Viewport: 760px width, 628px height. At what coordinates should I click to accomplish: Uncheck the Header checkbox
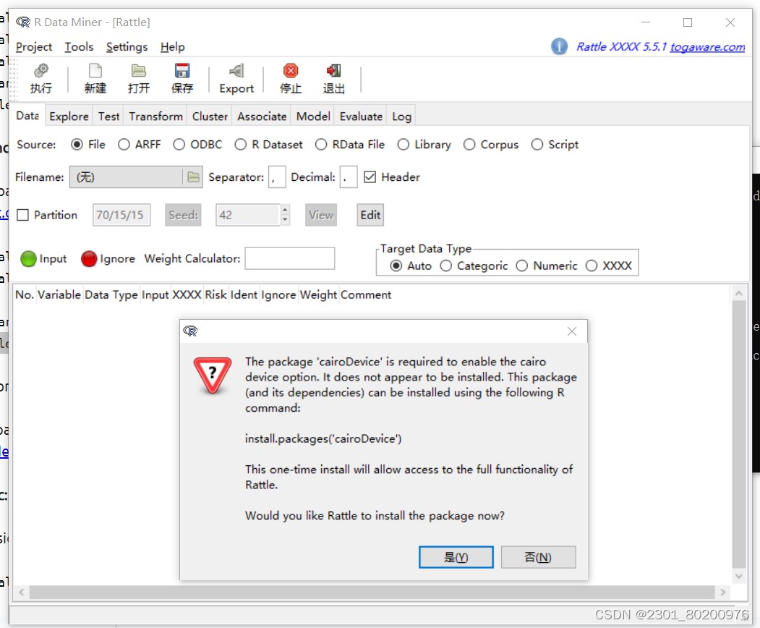tap(370, 177)
